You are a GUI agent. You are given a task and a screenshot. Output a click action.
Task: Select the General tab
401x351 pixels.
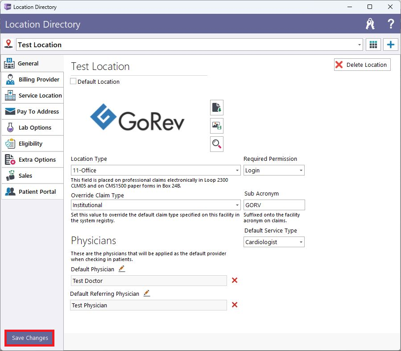tap(33, 63)
